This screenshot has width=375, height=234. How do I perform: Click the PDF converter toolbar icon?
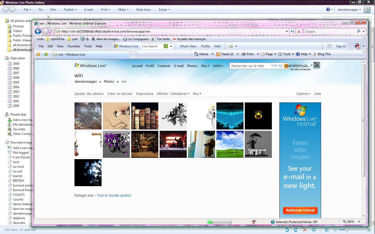click(357, 46)
